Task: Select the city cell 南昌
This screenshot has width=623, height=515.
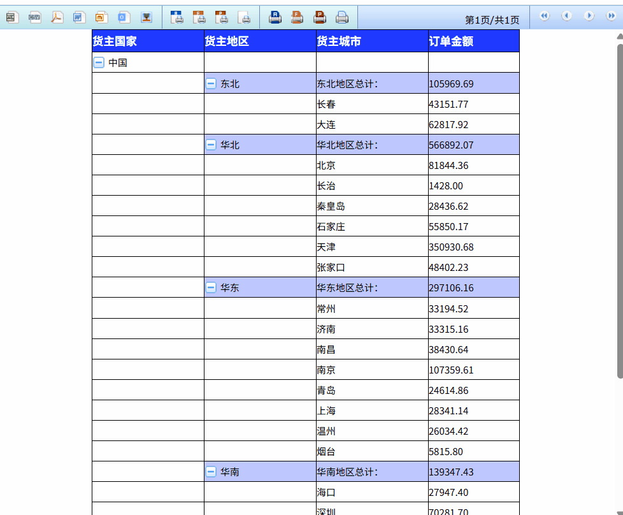Action: [x=372, y=349]
